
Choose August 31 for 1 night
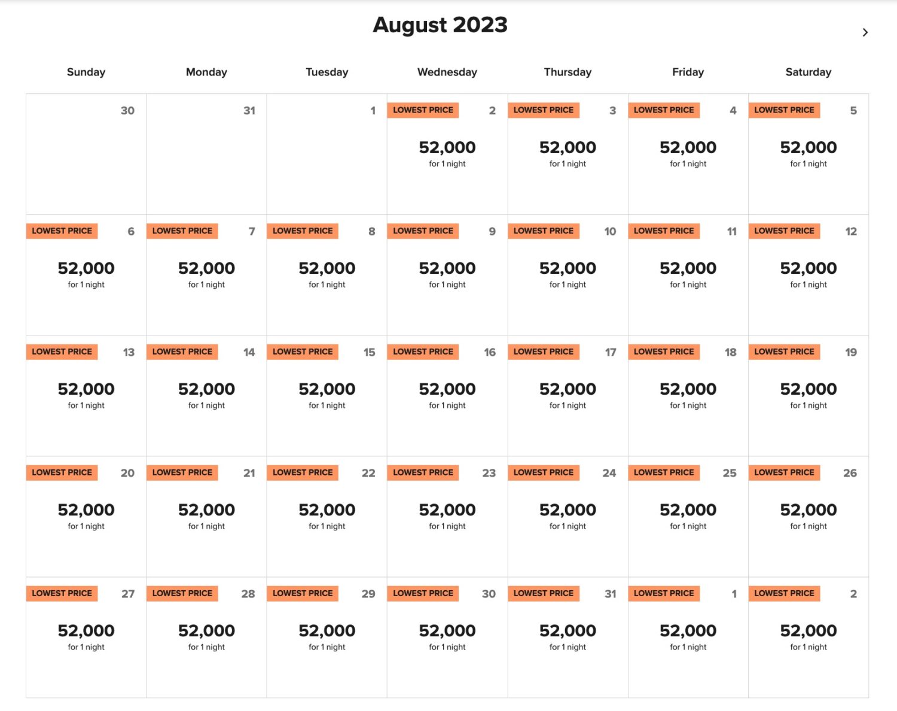coord(568,637)
